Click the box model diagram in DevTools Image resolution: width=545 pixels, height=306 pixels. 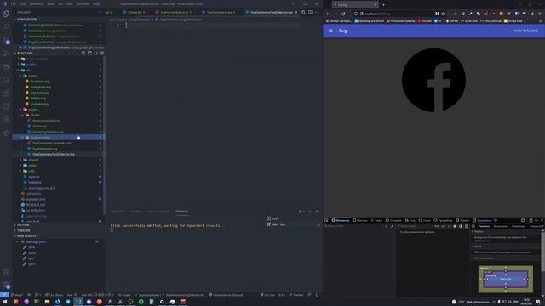(x=506, y=279)
